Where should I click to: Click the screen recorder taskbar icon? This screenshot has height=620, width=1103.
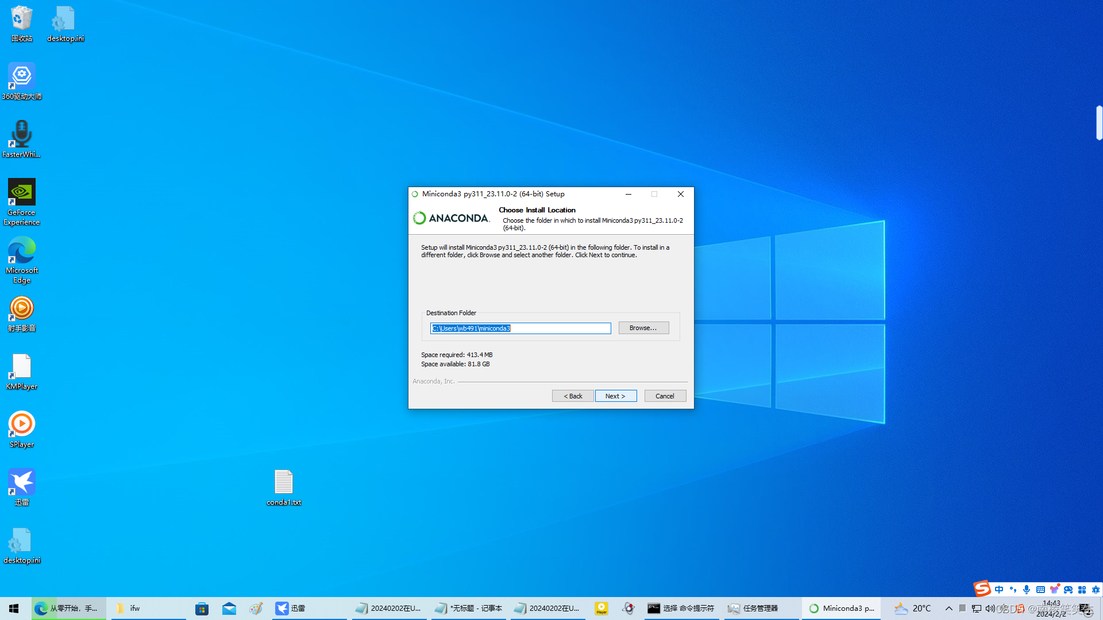[629, 609]
